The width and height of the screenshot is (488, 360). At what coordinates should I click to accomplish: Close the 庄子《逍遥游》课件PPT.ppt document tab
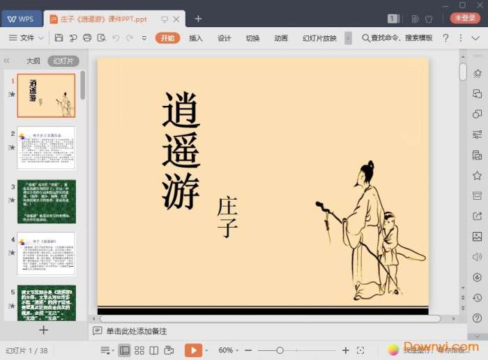[176, 19]
